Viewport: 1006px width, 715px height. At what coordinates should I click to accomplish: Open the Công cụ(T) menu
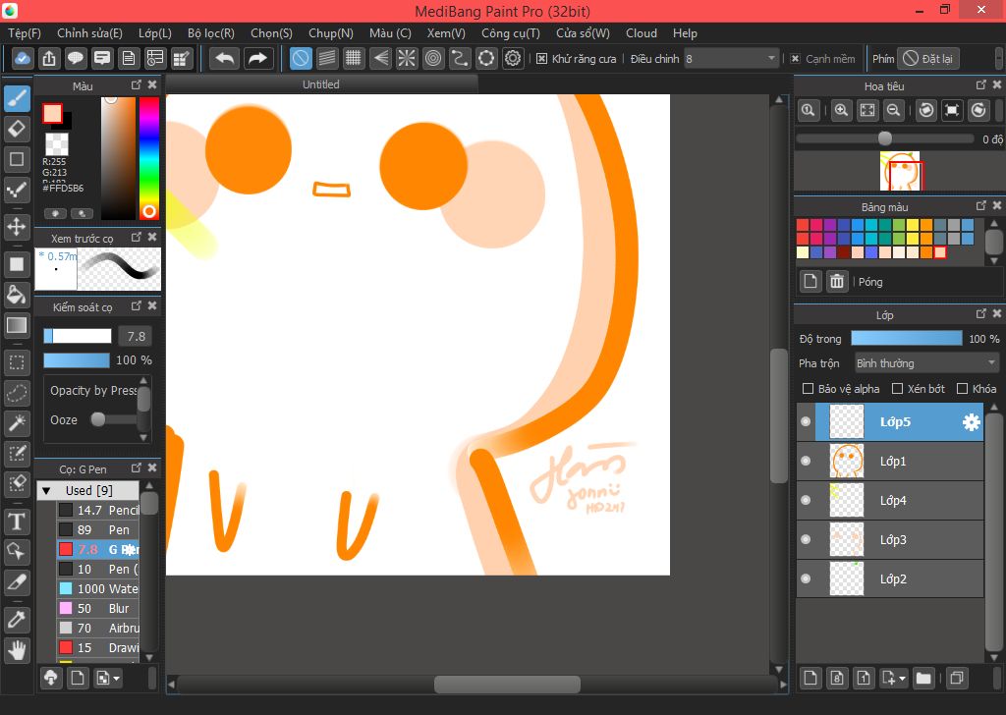pos(510,33)
